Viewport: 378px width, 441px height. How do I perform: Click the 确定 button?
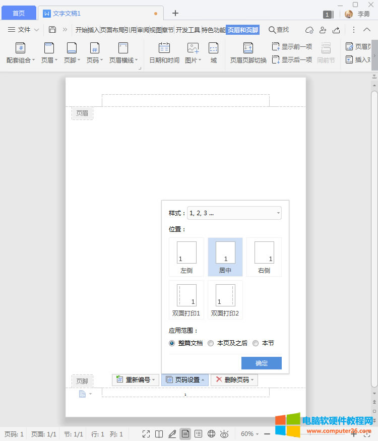click(x=261, y=363)
